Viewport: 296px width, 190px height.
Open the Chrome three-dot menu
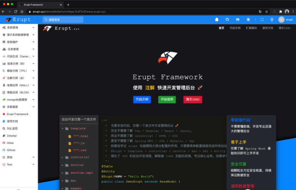click(293, 12)
